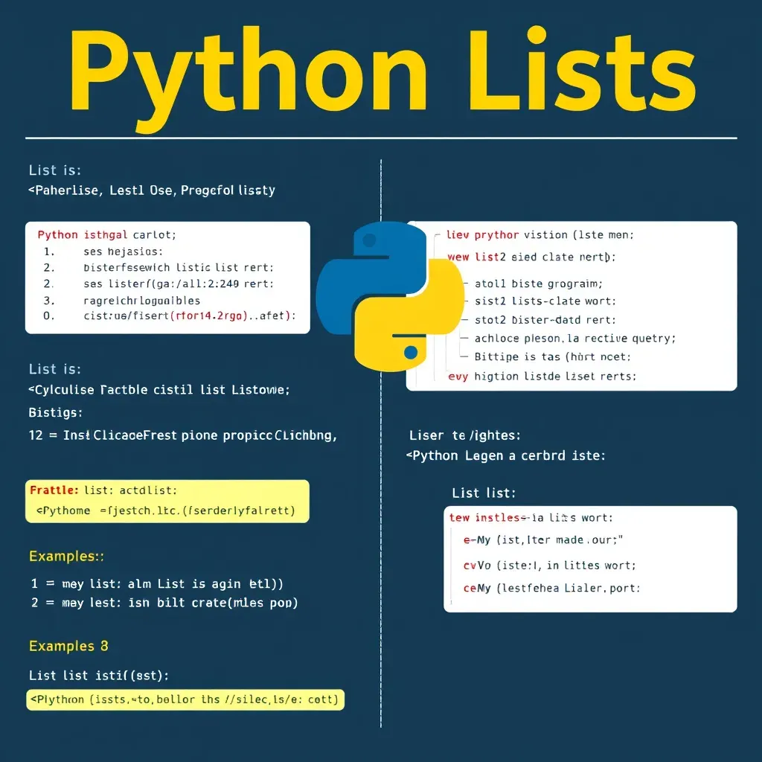Screen dimensions: 762x762
Task: Select the "evy higtion listde lziset rerts:" line
Action: click(x=542, y=376)
